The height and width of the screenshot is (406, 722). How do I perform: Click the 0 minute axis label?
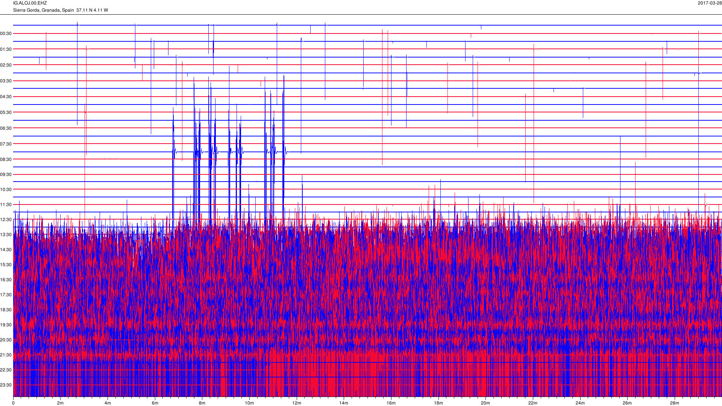[13, 403]
